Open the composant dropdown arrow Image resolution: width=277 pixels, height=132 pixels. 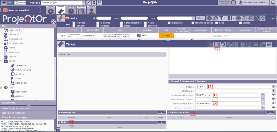pyautogui.click(x=273, y=91)
